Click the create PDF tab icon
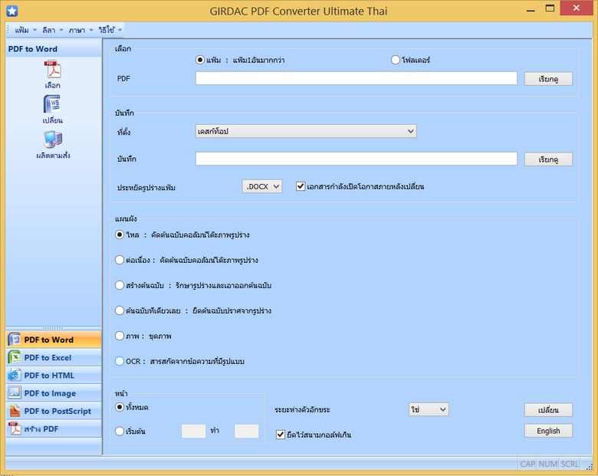The height and width of the screenshot is (476, 598). coord(15,428)
